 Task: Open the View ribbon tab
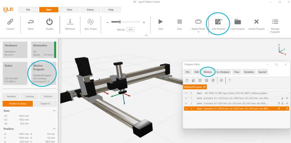click(69, 10)
